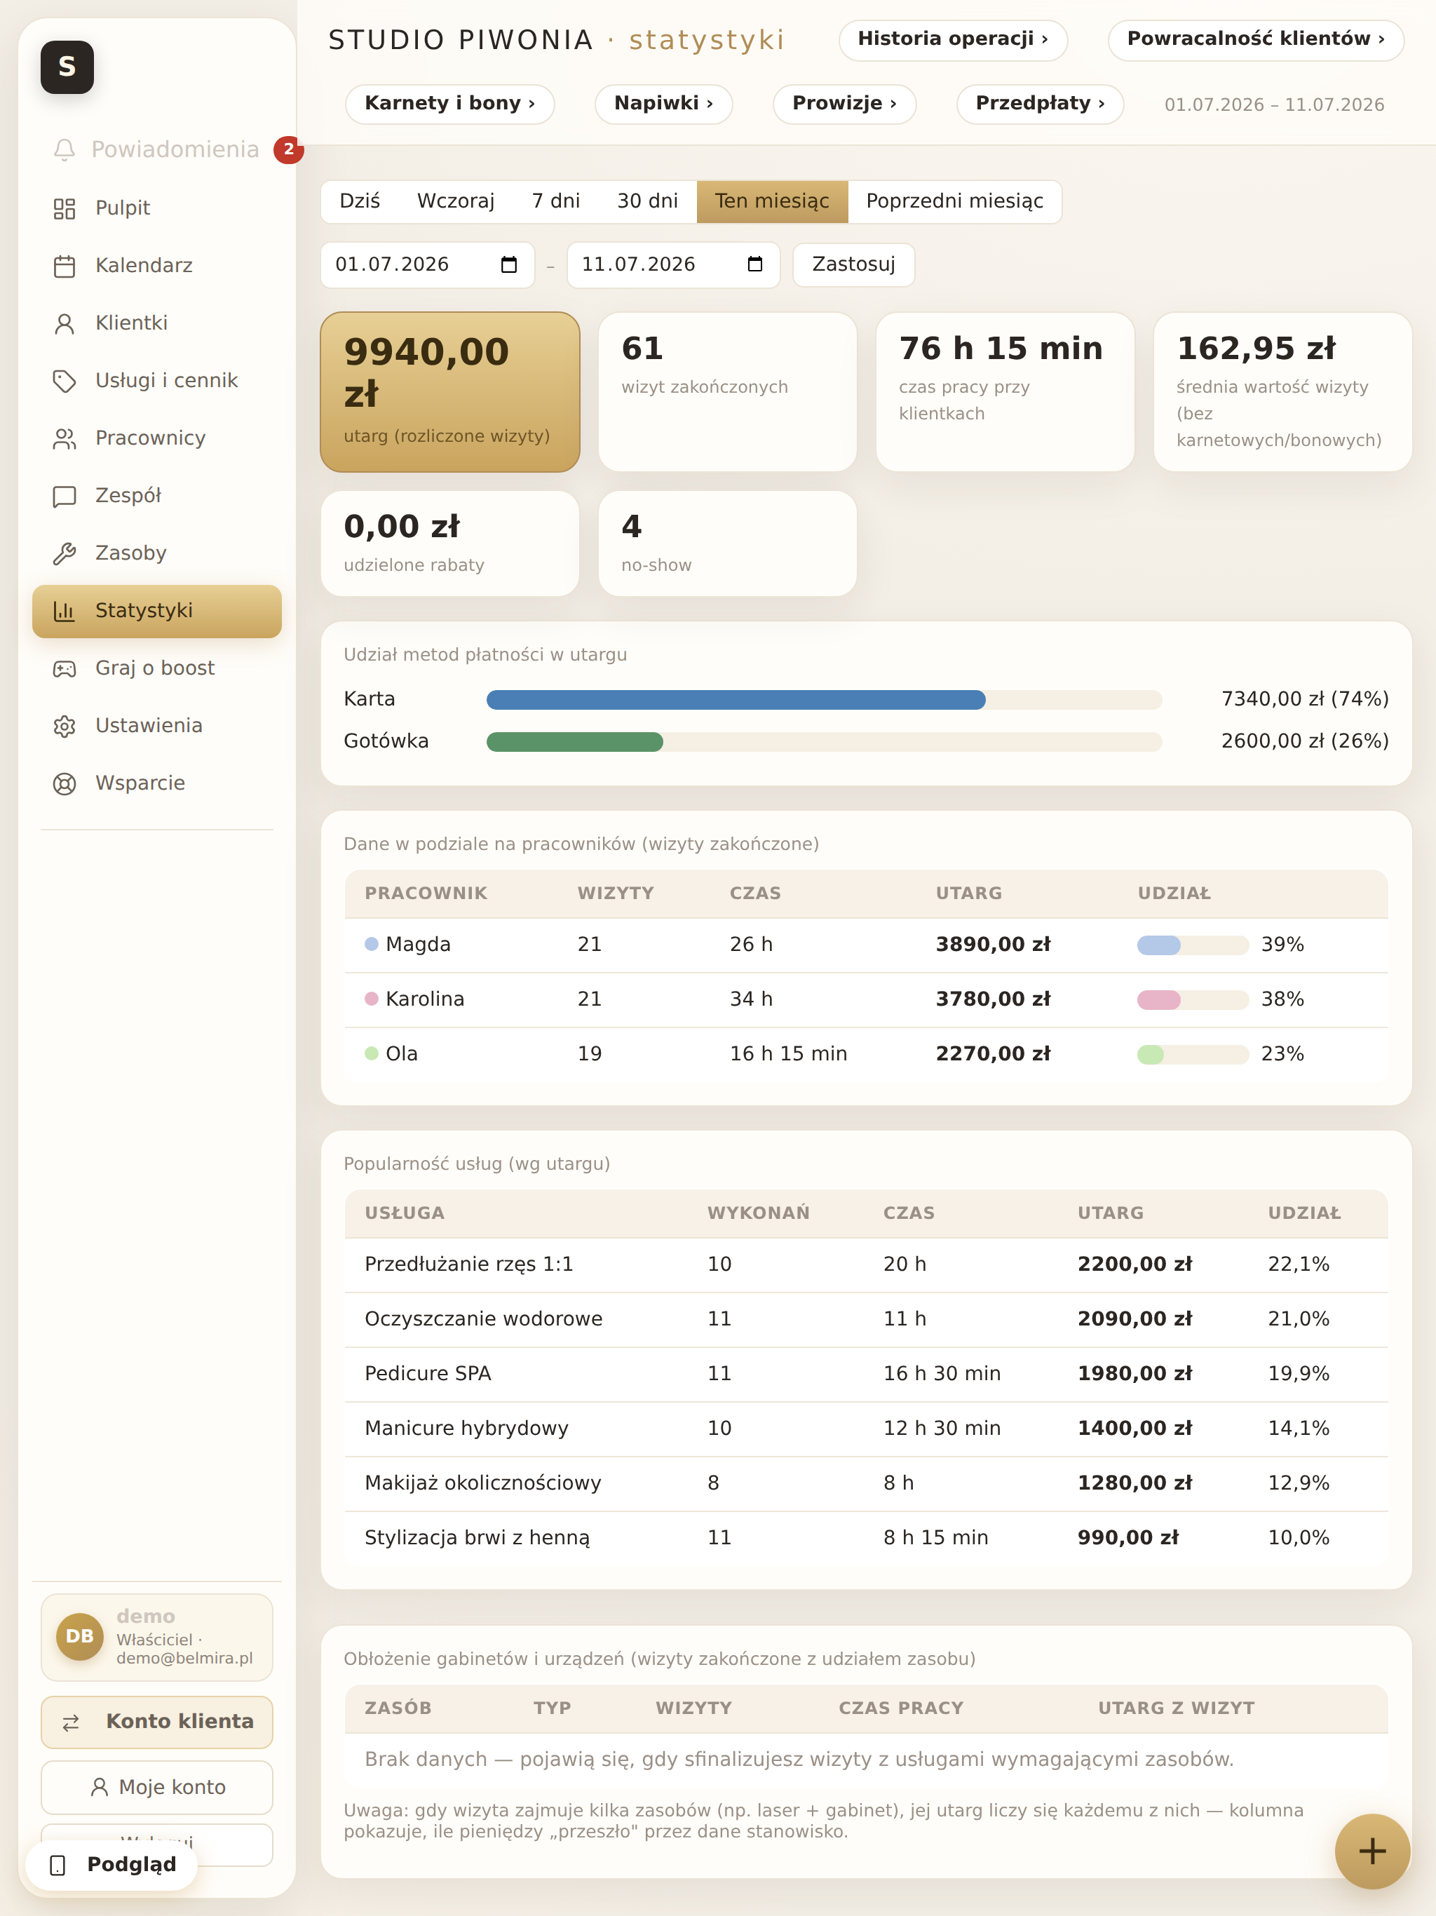Click the demo@belmira.pl account text
Image resolution: width=1436 pixels, height=1916 pixels.
[x=184, y=1658]
